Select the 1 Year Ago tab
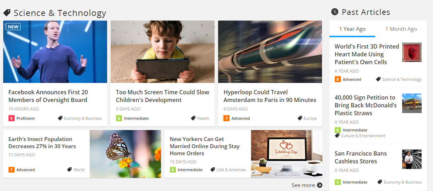Screen dimensions: 433x191 click(352, 29)
